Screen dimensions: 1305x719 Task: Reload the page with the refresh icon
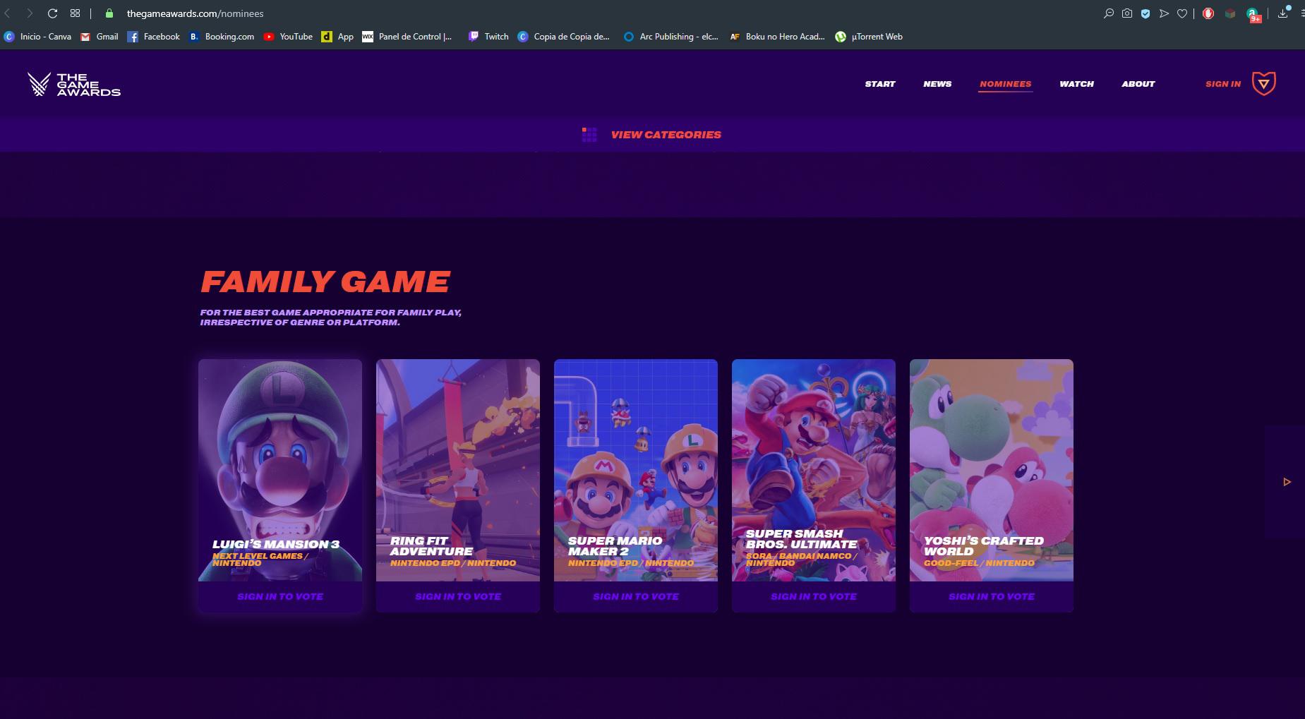pyautogui.click(x=52, y=13)
